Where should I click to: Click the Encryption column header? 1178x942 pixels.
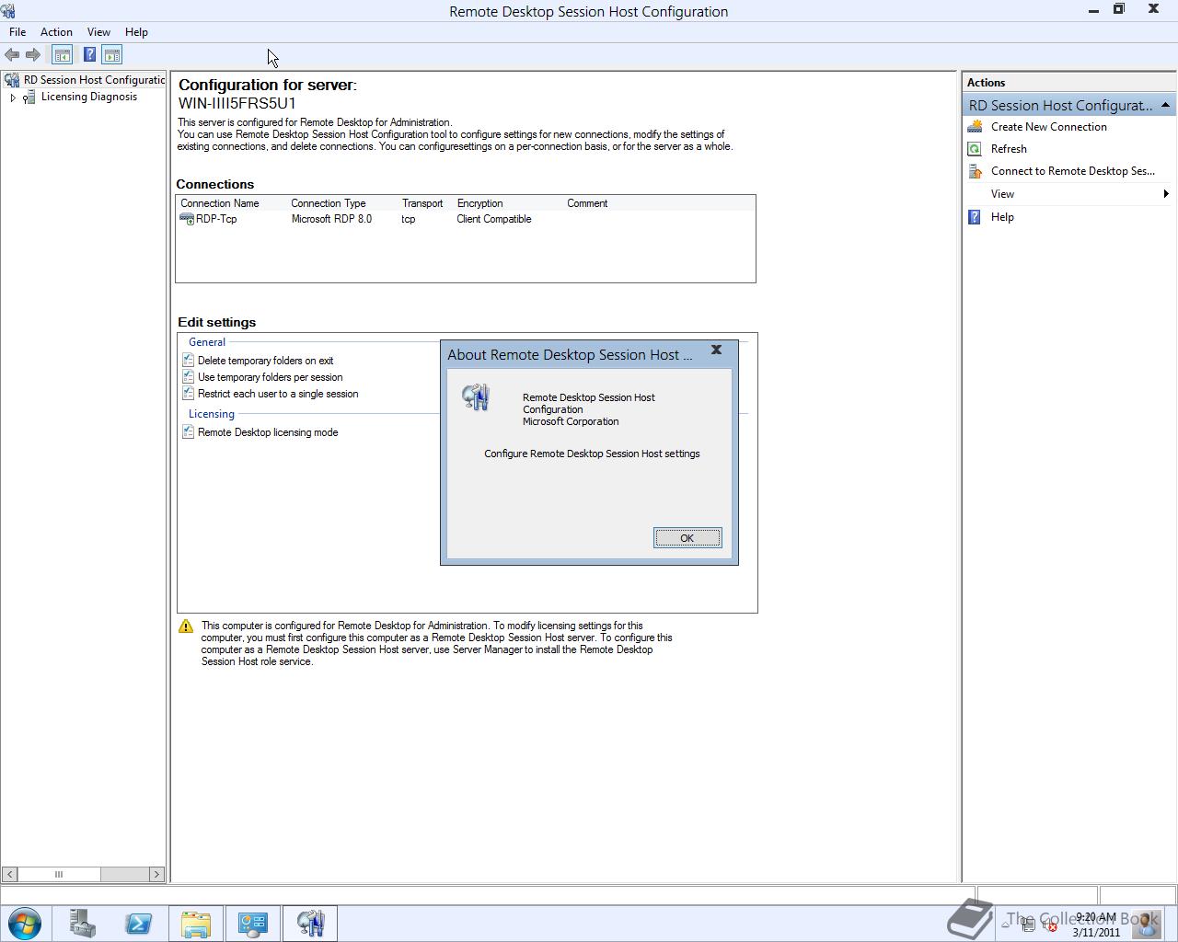(x=480, y=203)
